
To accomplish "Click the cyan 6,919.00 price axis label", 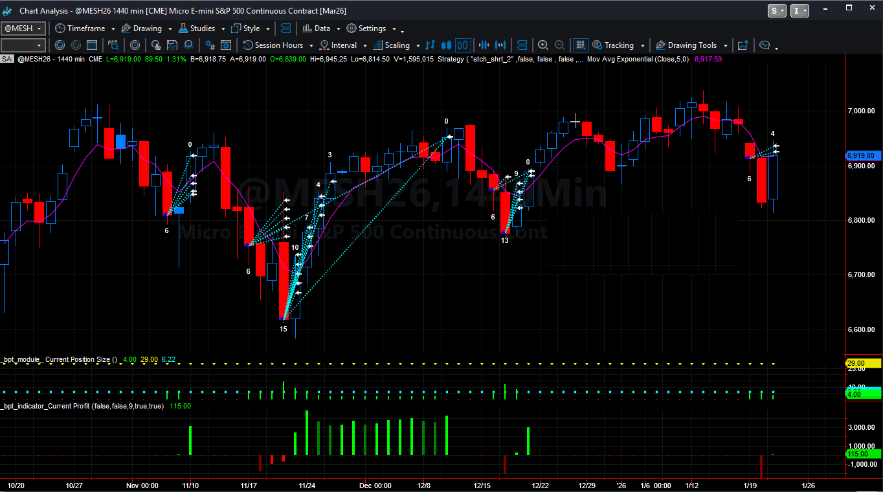I will 864,155.
